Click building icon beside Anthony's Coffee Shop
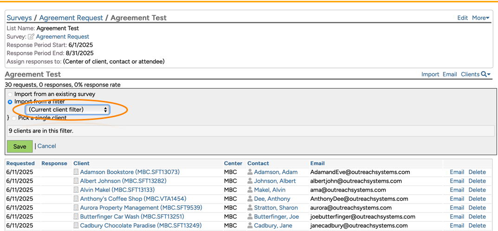This screenshot has height=231, width=498. pos(76,199)
